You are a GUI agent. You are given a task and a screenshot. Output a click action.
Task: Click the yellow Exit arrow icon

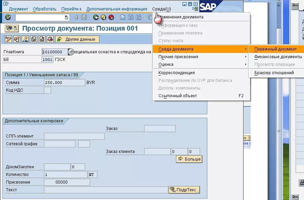104,17
